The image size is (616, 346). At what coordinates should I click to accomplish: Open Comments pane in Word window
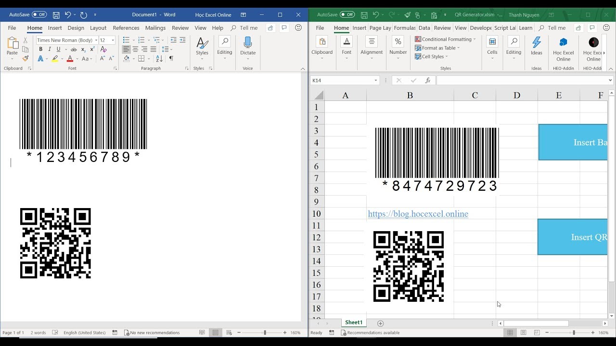tap(284, 28)
